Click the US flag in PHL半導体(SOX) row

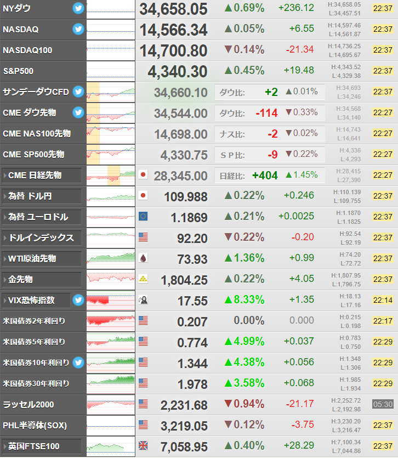[143, 425]
